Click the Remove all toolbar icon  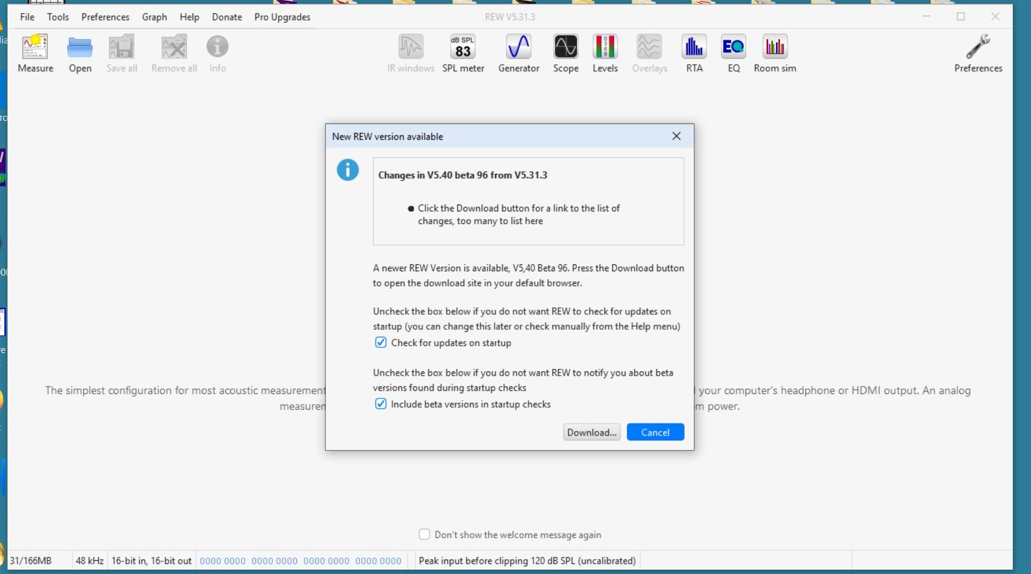(x=174, y=53)
